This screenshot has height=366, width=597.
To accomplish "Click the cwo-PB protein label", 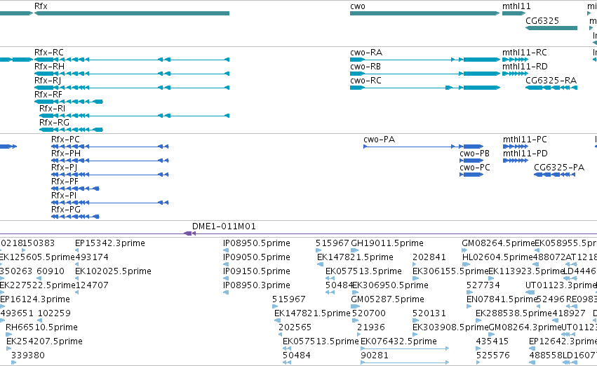I will point(474,154).
